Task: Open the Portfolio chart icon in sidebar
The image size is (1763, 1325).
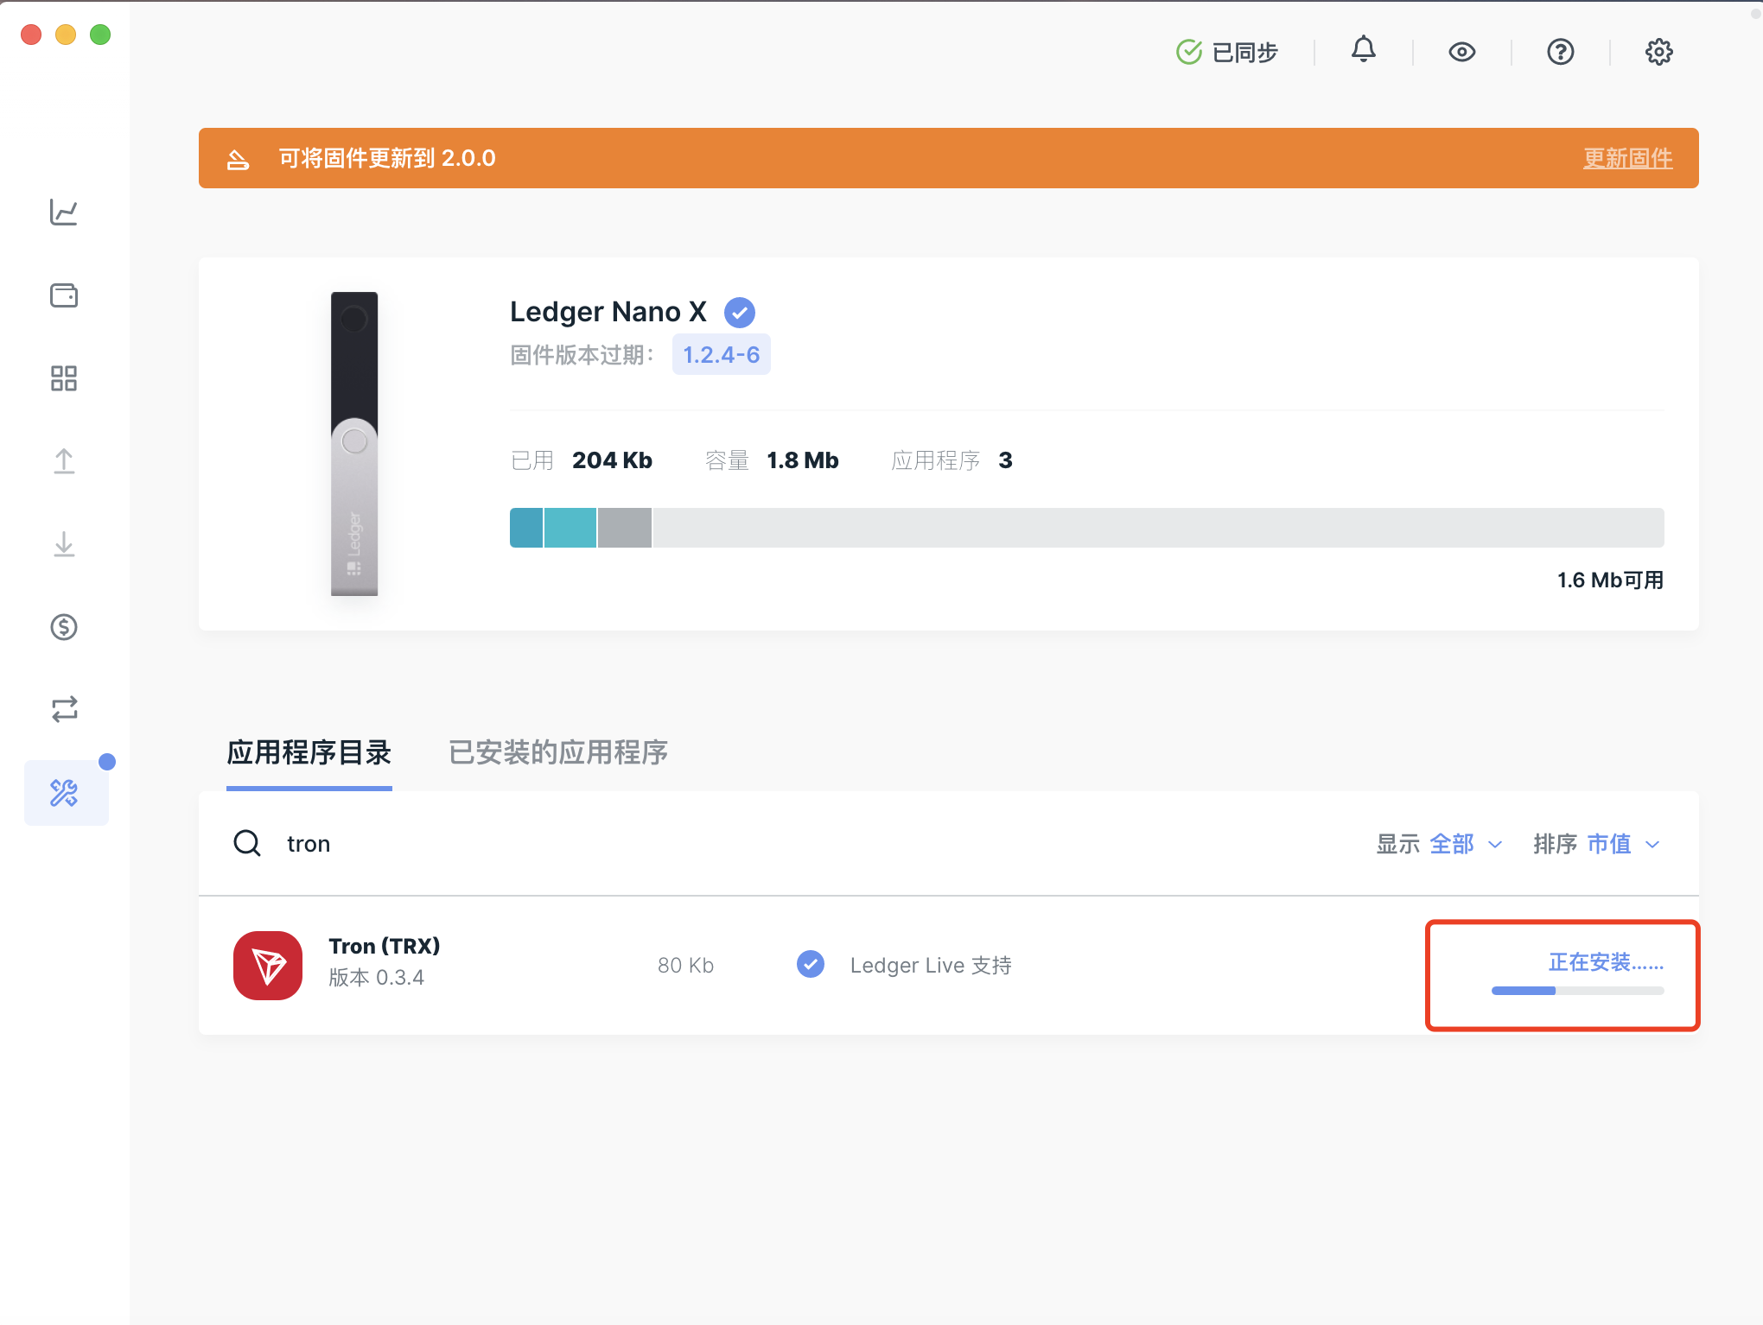Action: click(64, 212)
